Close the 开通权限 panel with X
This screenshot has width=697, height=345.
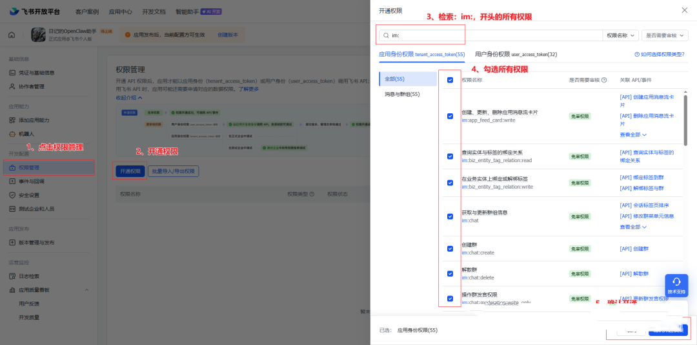click(685, 10)
